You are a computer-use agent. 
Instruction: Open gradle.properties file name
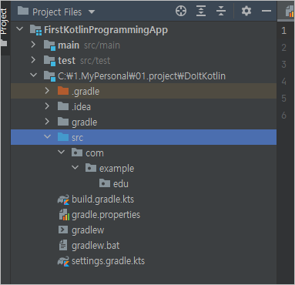106,215
